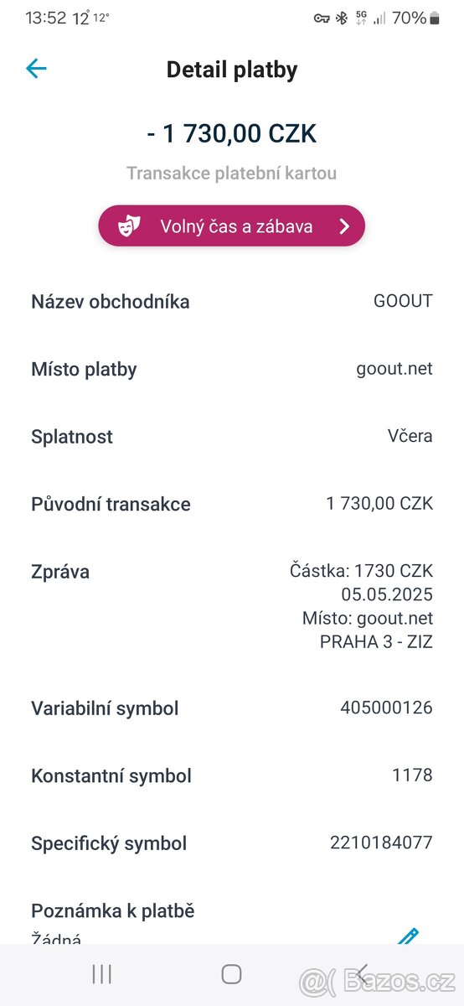The height and width of the screenshot is (1006, 464).
Task: Expand the Volný čas a zábava chevron
Action: click(x=343, y=226)
